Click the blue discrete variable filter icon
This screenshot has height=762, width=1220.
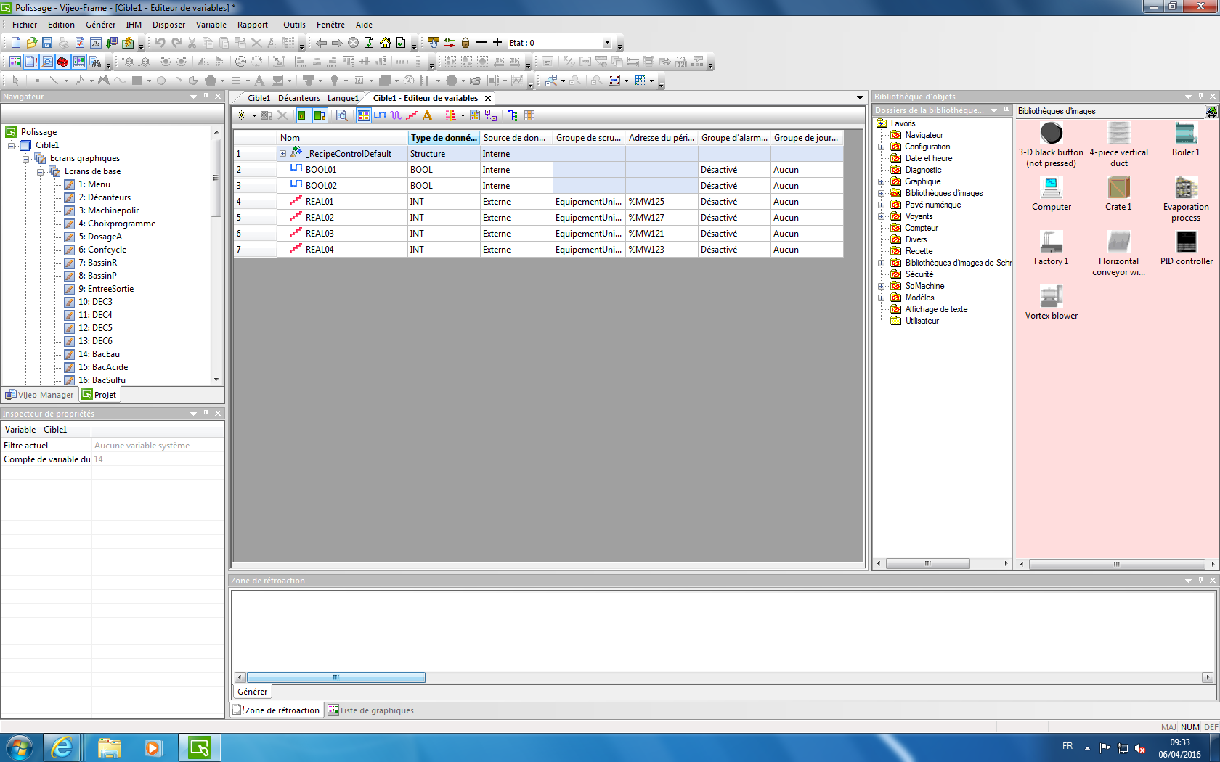point(380,115)
